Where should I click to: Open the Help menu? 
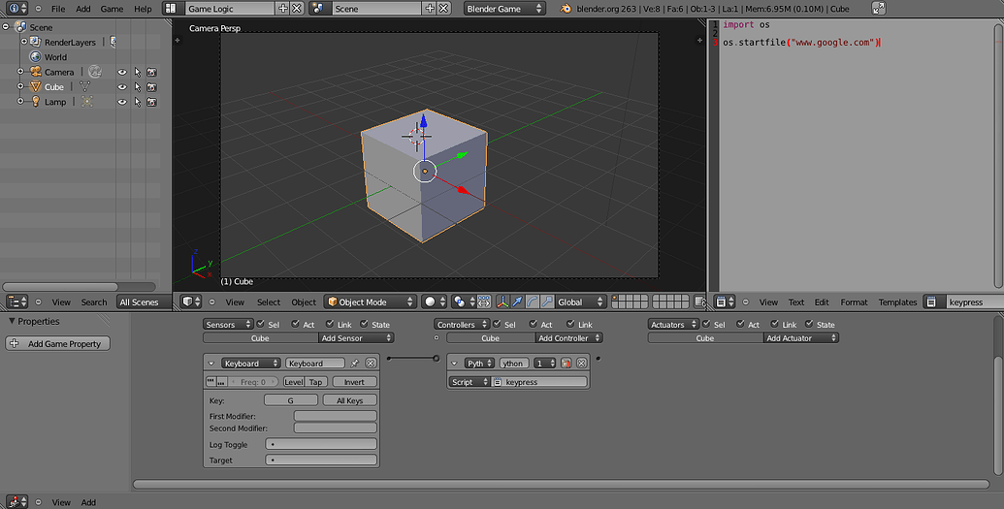pos(143,9)
